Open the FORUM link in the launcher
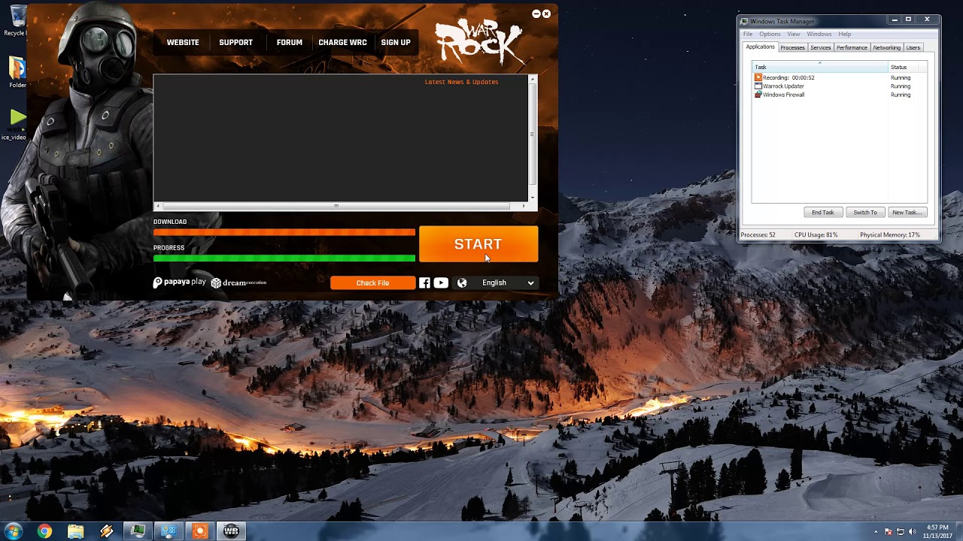 click(x=289, y=43)
